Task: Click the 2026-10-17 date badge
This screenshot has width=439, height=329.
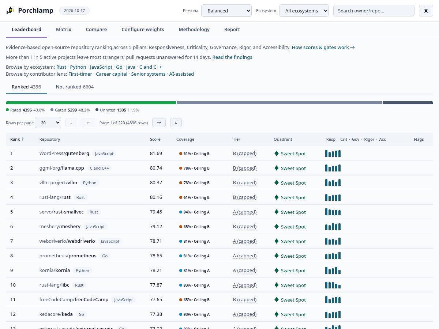Action: click(x=74, y=11)
